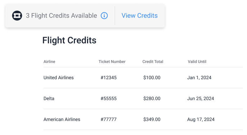
Task: Click the Jan 1, 2024 expiry date
Action: [x=199, y=78]
